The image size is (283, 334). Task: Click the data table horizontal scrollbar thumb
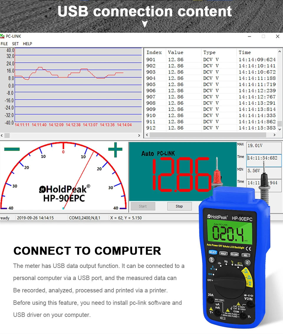point(208,135)
